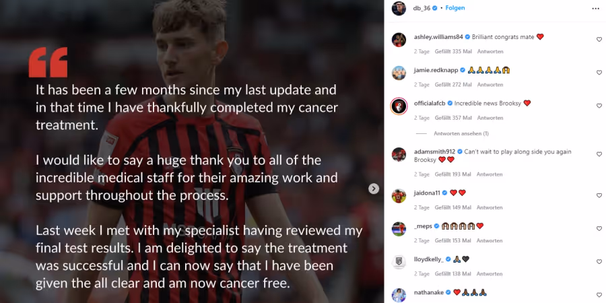The width and height of the screenshot is (606, 303).
Task: Click Folgen to follow db_36
Action: tap(455, 8)
